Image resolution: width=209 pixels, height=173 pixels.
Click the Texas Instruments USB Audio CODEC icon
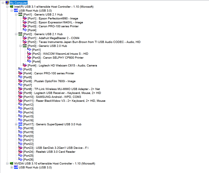coord(25,42)
